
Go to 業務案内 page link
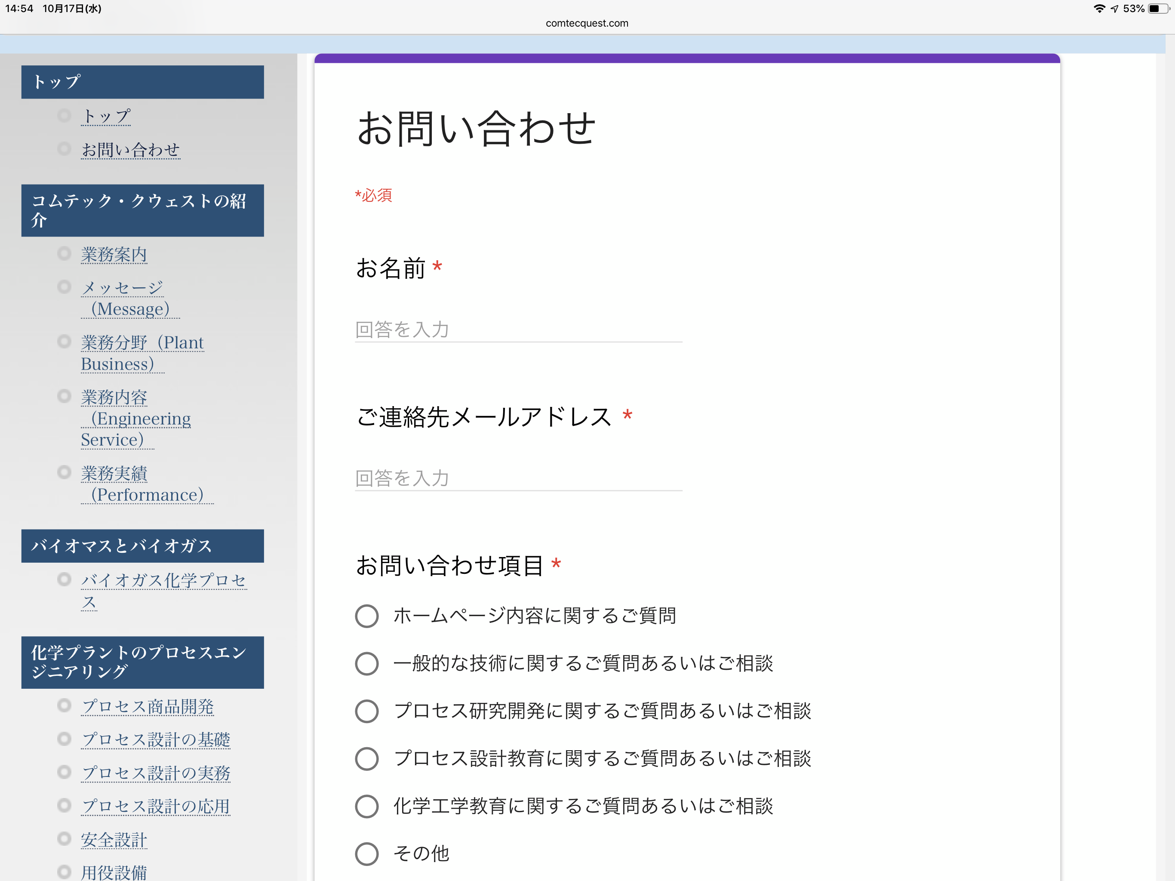[x=114, y=255]
